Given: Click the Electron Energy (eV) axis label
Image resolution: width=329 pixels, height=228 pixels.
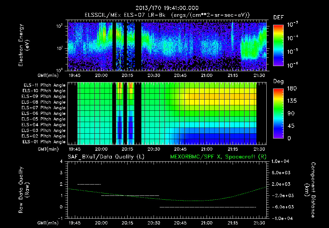Looking at the screenshot, I should pos(24,45).
